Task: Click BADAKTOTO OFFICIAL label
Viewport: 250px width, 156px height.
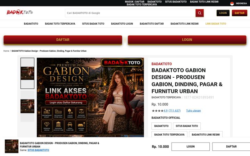Action: pos(166,118)
